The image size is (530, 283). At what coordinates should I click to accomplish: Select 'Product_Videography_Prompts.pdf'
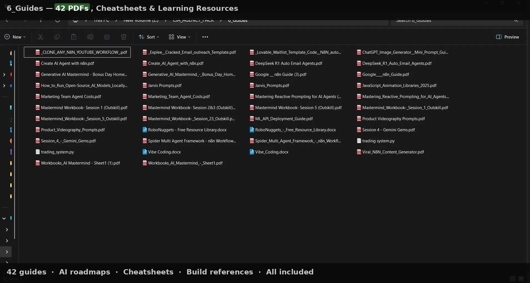pyautogui.click(x=70, y=130)
